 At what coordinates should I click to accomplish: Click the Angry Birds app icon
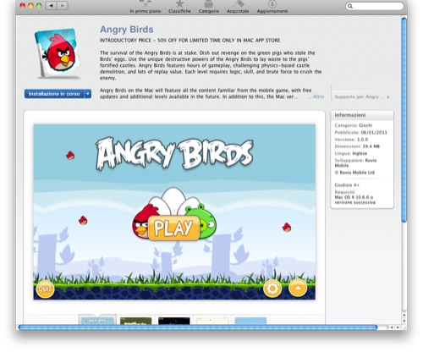coord(58,53)
